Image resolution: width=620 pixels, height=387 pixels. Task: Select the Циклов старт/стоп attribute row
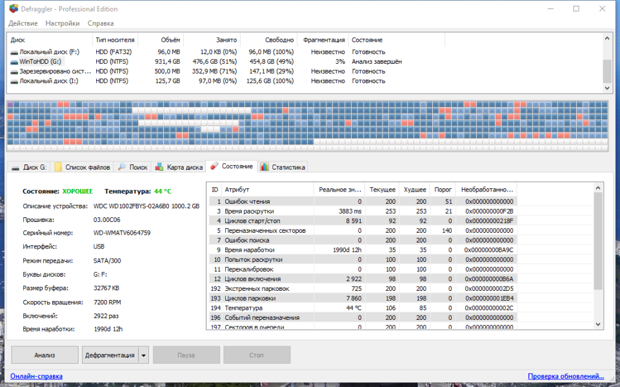pyautogui.click(x=363, y=221)
